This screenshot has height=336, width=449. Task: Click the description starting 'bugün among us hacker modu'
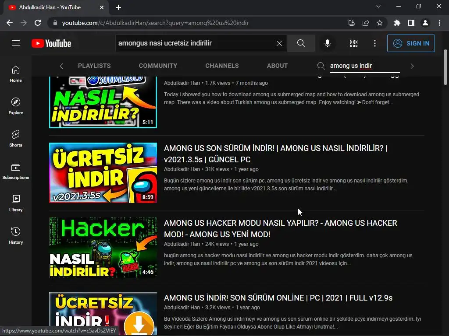[288, 259]
